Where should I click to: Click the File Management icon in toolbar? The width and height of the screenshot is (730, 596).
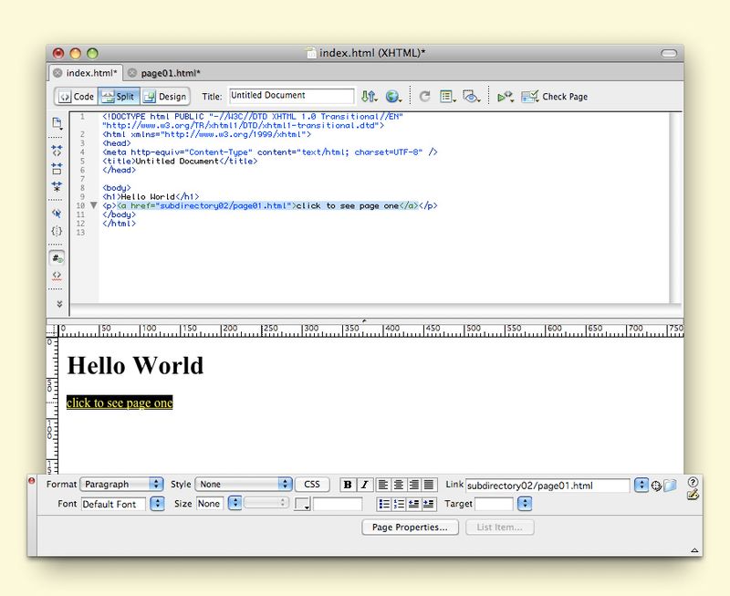pos(369,96)
